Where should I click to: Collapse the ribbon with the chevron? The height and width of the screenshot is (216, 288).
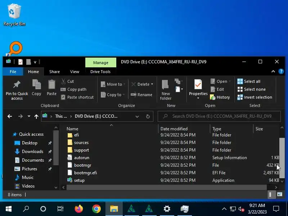pyautogui.click(x=273, y=71)
